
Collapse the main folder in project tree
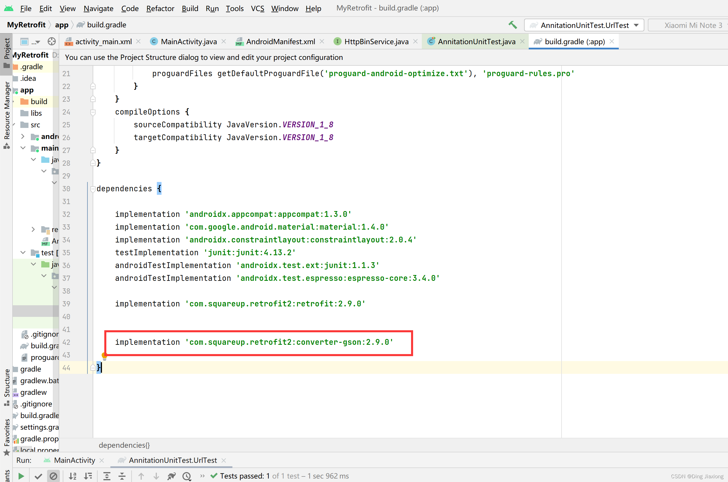(23, 148)
